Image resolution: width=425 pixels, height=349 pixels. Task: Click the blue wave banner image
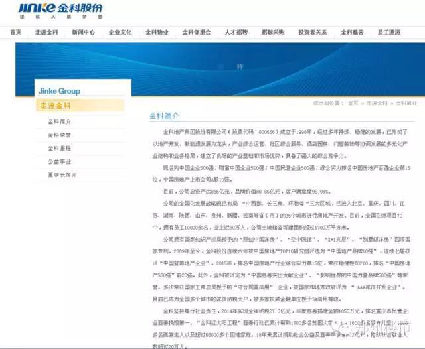[x=220, y=69]
